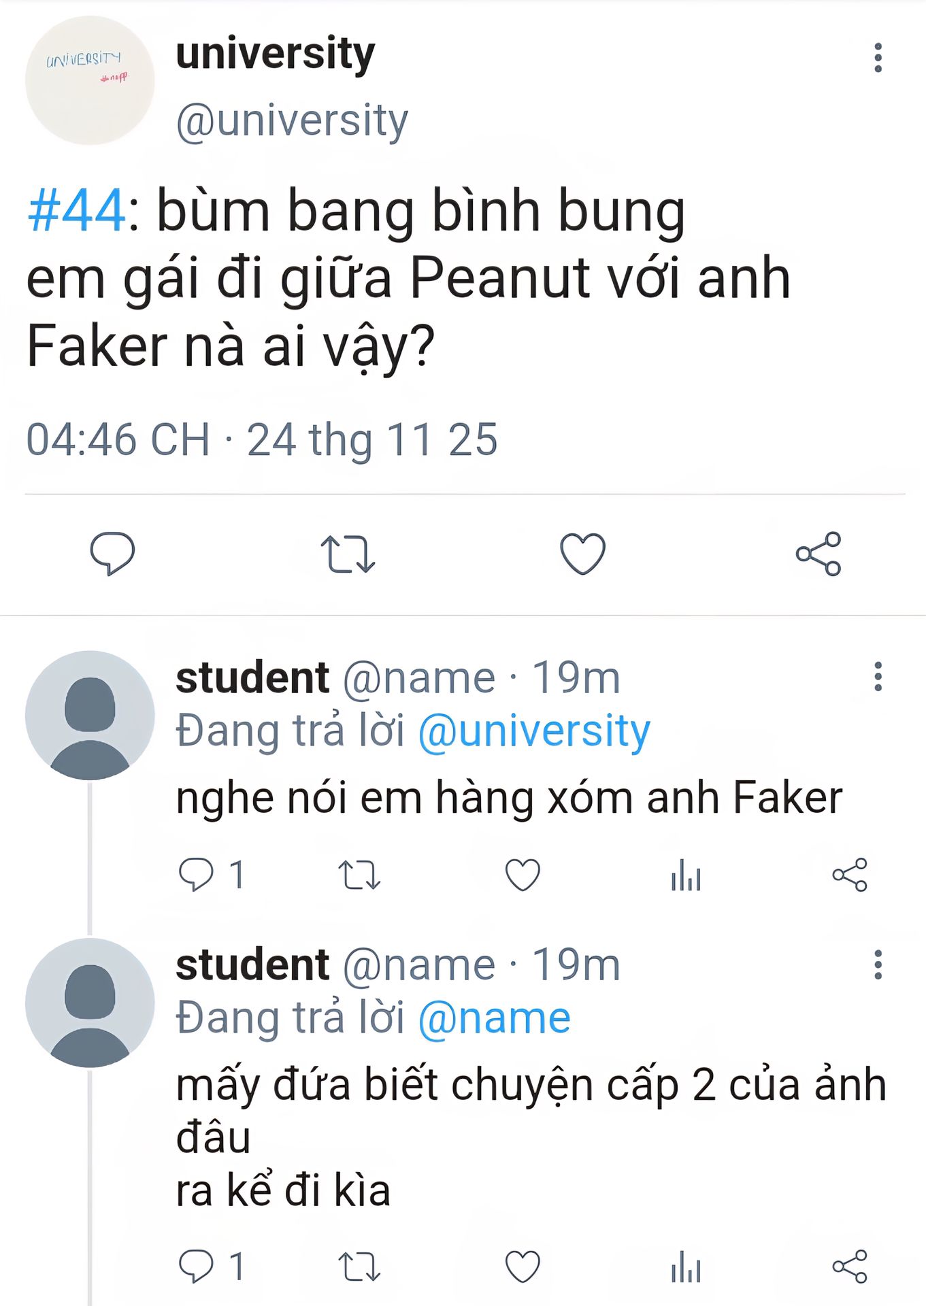Like the 'hàng xóm anh Faker' reply
The width and height of the screenshot is (926, 1306).
[523, 875]
